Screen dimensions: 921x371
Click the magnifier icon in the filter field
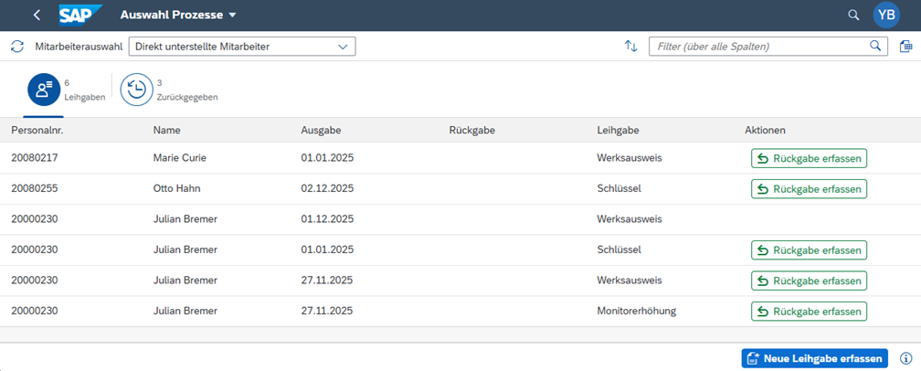click(x=874, y=47)
